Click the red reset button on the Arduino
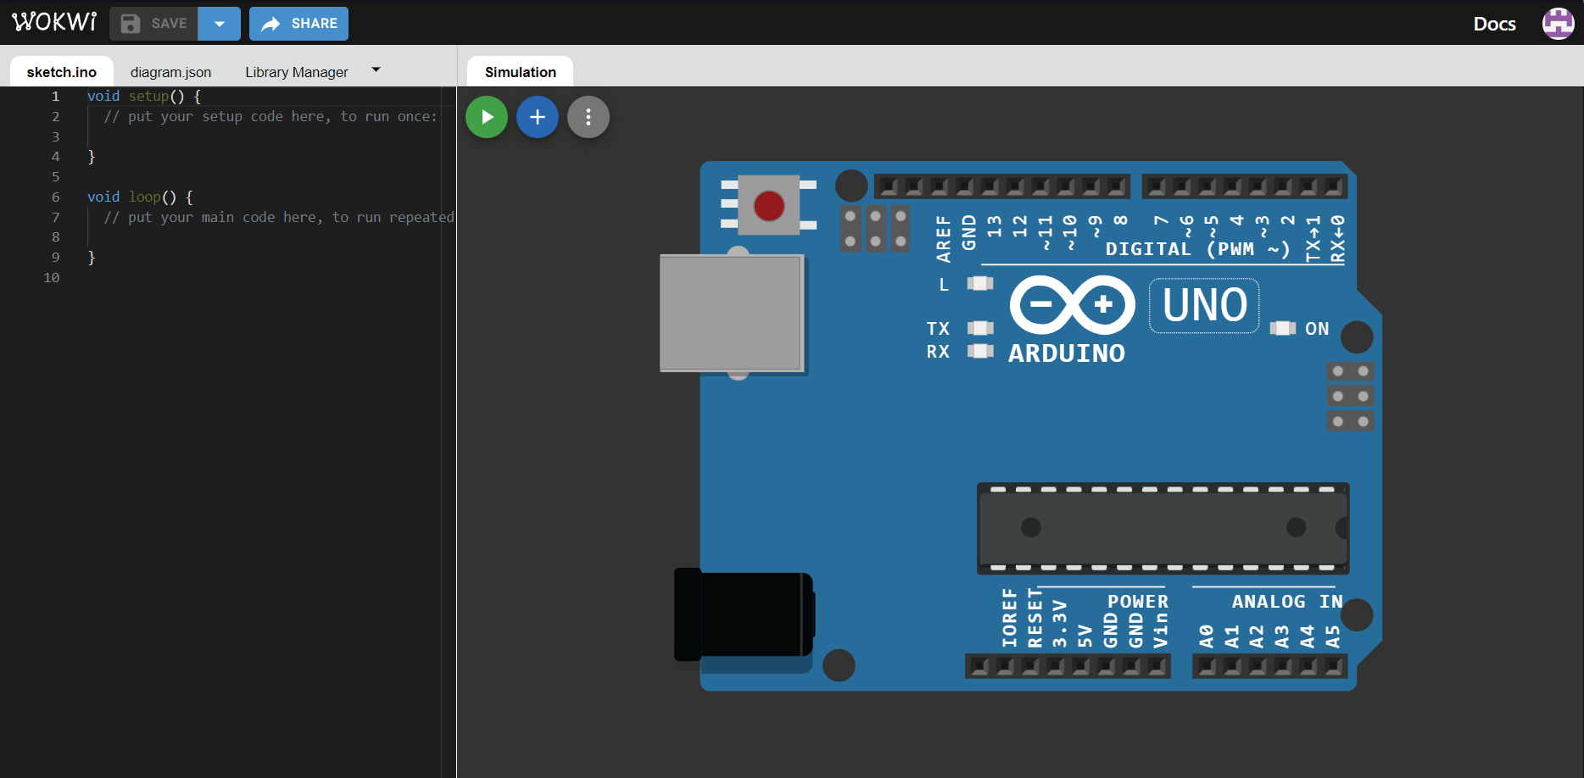 (769, 205)
